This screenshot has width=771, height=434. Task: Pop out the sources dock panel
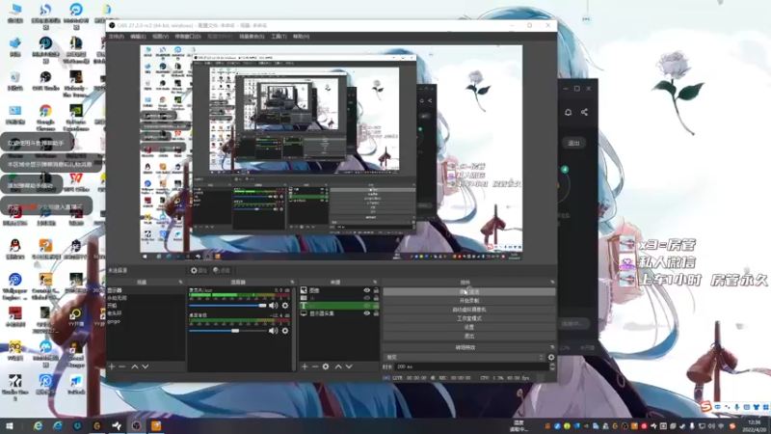click(x=375, y=282)
